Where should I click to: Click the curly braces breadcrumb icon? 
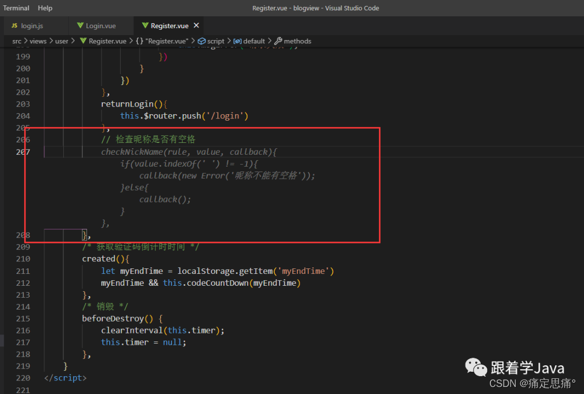pyautogui.click(x=140, y=41)
